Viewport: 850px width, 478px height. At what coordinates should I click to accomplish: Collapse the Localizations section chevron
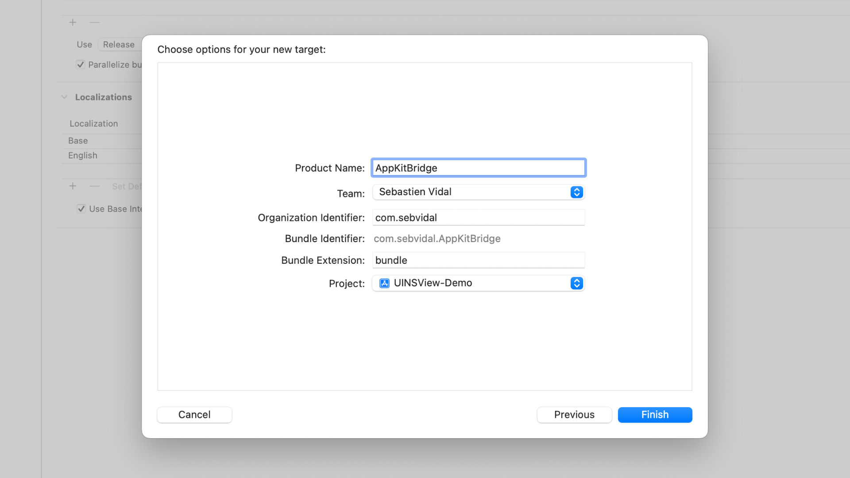tap(64, 97)
